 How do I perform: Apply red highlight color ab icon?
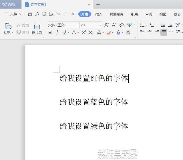[109, 32]
